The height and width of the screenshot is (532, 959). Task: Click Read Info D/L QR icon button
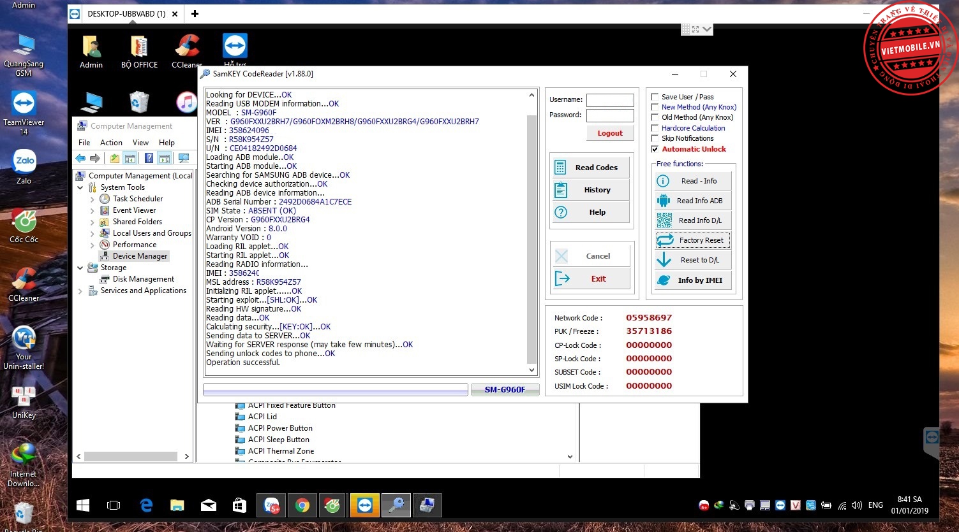click(692, 220)
